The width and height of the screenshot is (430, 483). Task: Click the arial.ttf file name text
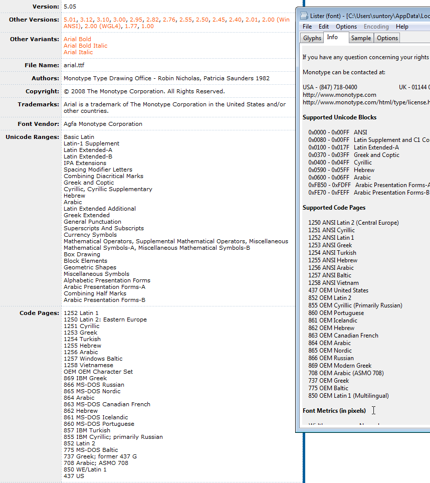click(x=74, y=65)
